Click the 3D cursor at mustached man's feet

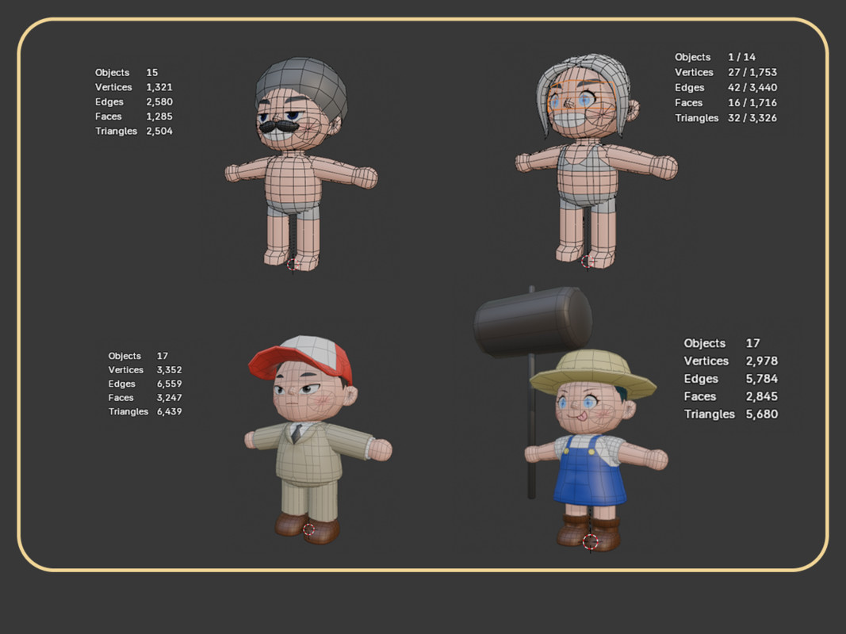click(292, 265)
